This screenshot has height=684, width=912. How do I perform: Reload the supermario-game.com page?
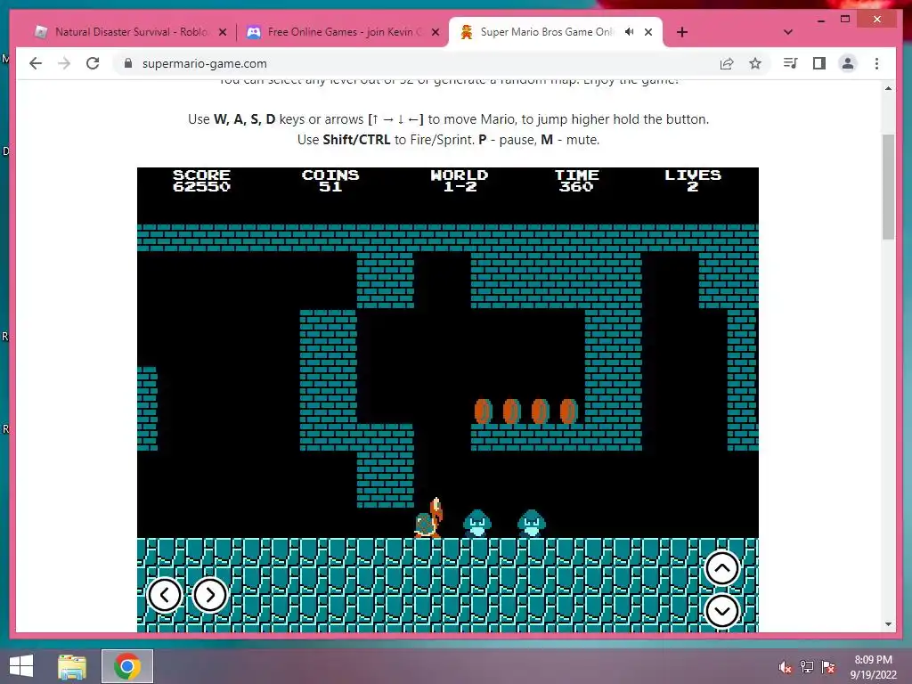pos(93,63)
